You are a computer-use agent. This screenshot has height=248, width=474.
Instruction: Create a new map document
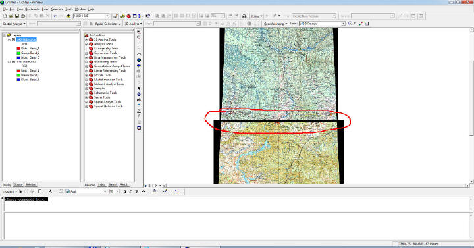(x=5, y=16)
